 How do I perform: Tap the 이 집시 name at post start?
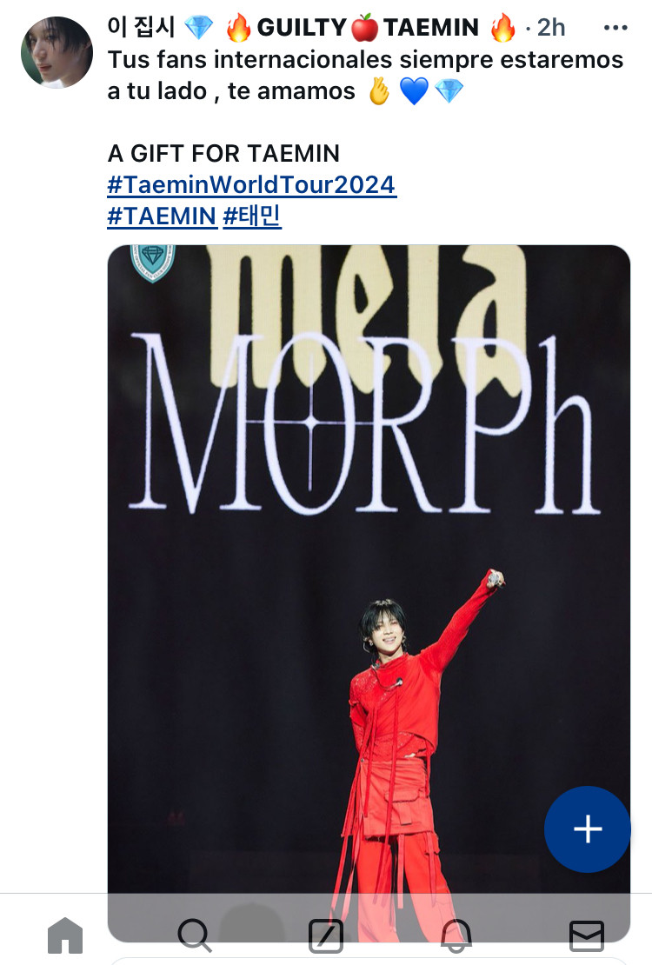pos(141,27)
